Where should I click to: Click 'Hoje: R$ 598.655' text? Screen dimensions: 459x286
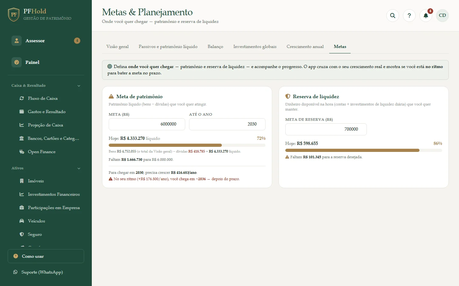pos(302,143)
